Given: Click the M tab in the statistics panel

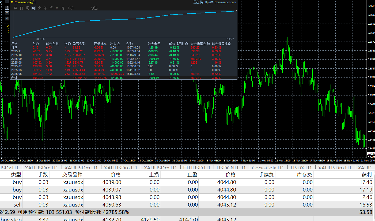Looking at the screenshot, I should [x=57, y=8].
